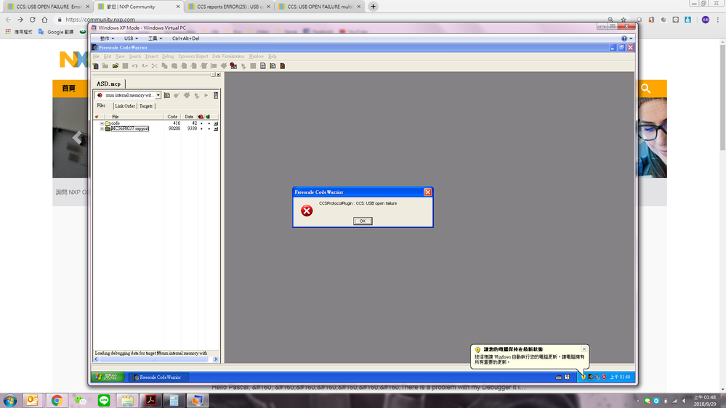Image resolution: width=726 pixels, height=408 pixels.
Task: Open the 動作 dropdown in Virtual PC
Action: coord(107,38)
